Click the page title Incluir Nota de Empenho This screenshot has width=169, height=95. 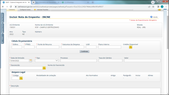(30, 17)
